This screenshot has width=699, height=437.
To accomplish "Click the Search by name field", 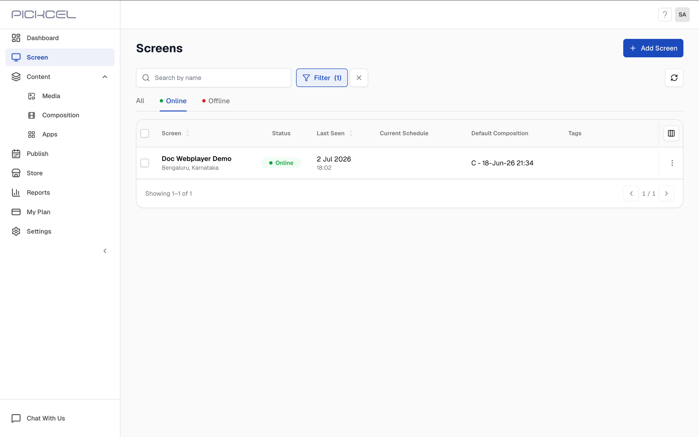I will [214, 78].
